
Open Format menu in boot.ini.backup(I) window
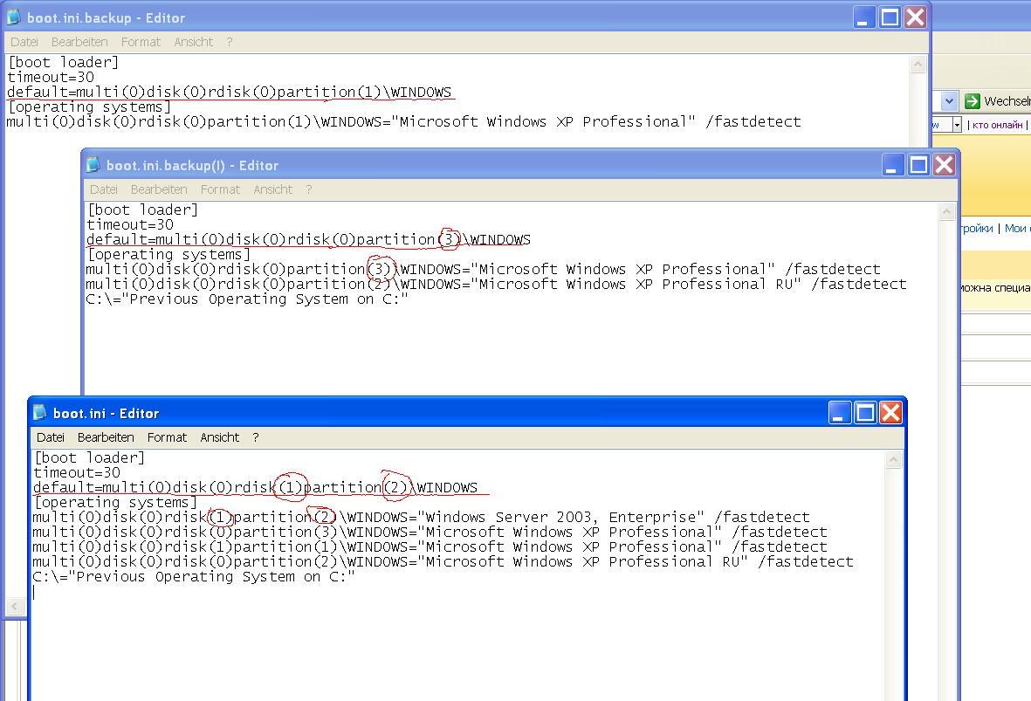click(220, 189)
